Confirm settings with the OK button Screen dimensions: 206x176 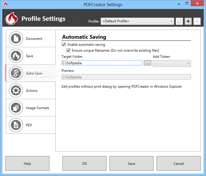[84, 163]
